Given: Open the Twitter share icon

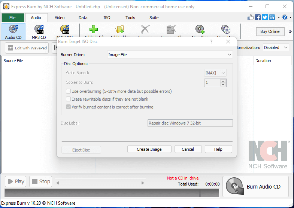Looking at the screenshot, I should click(265, 18).
